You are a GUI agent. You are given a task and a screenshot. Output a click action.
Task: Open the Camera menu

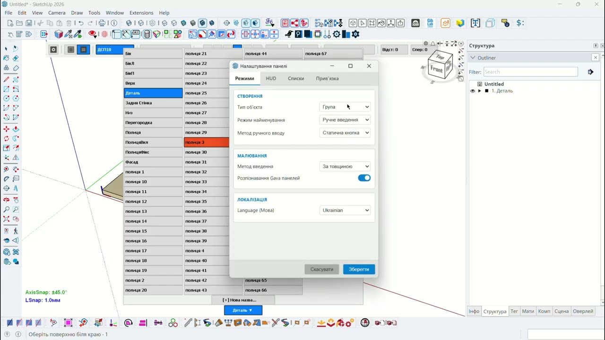pyautogui.click(x=57, y=13)
